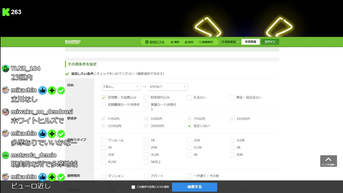
Task: Select 7分以内 walk time radio
Action: [189, 119]
